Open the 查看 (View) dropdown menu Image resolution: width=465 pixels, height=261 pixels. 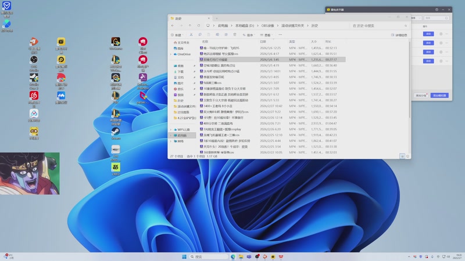pyautogui.click(x=266, y=35)
